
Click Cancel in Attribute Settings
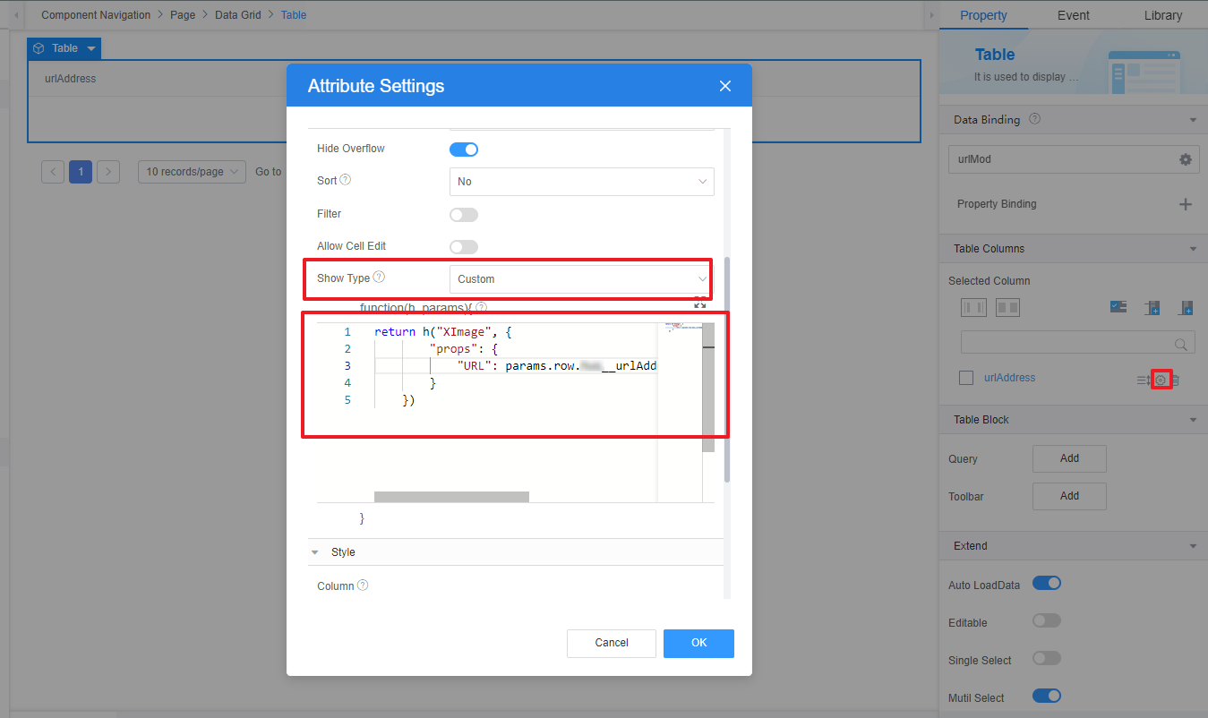[x=612, y=643]
